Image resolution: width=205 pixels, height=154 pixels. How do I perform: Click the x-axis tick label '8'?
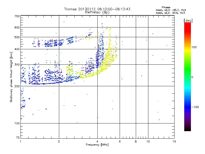pos(136,141)
